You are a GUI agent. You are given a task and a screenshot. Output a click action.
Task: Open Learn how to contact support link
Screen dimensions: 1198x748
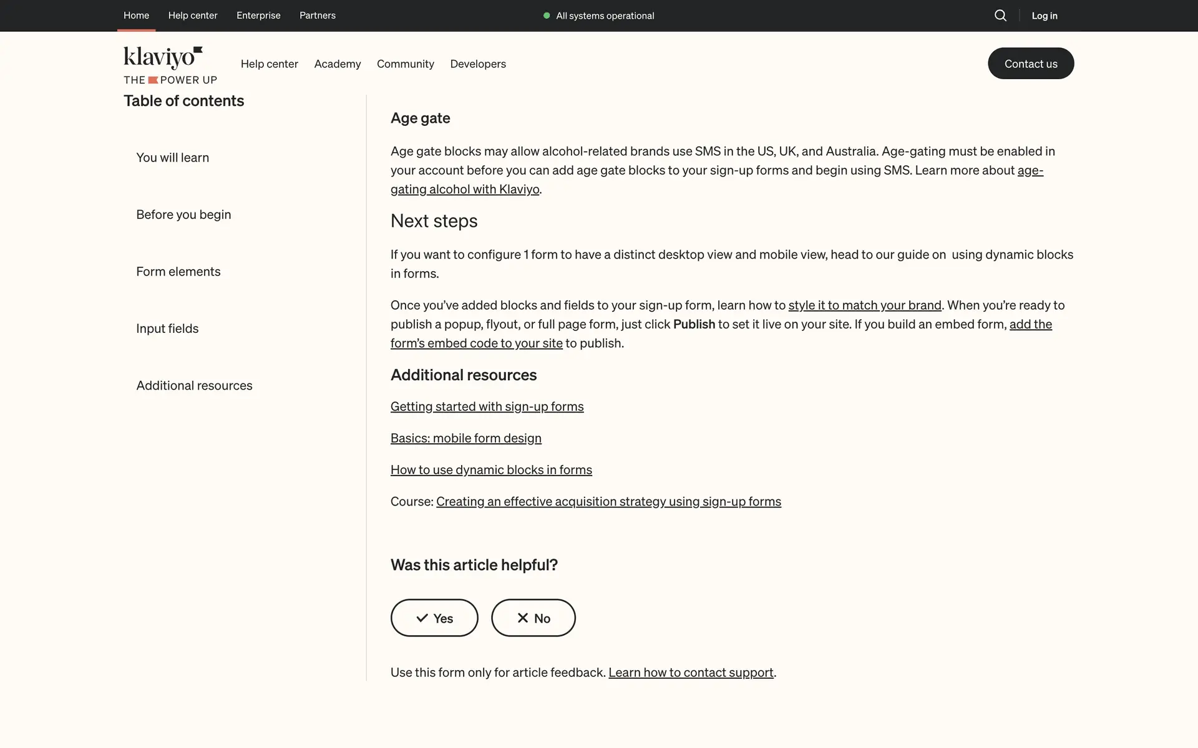[x=690, y=672]
